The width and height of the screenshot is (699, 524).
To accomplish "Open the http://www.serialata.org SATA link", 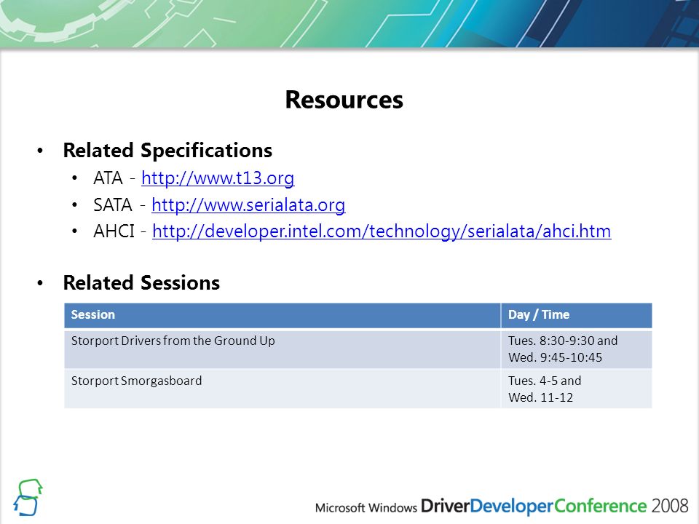I will coord(248,205).
